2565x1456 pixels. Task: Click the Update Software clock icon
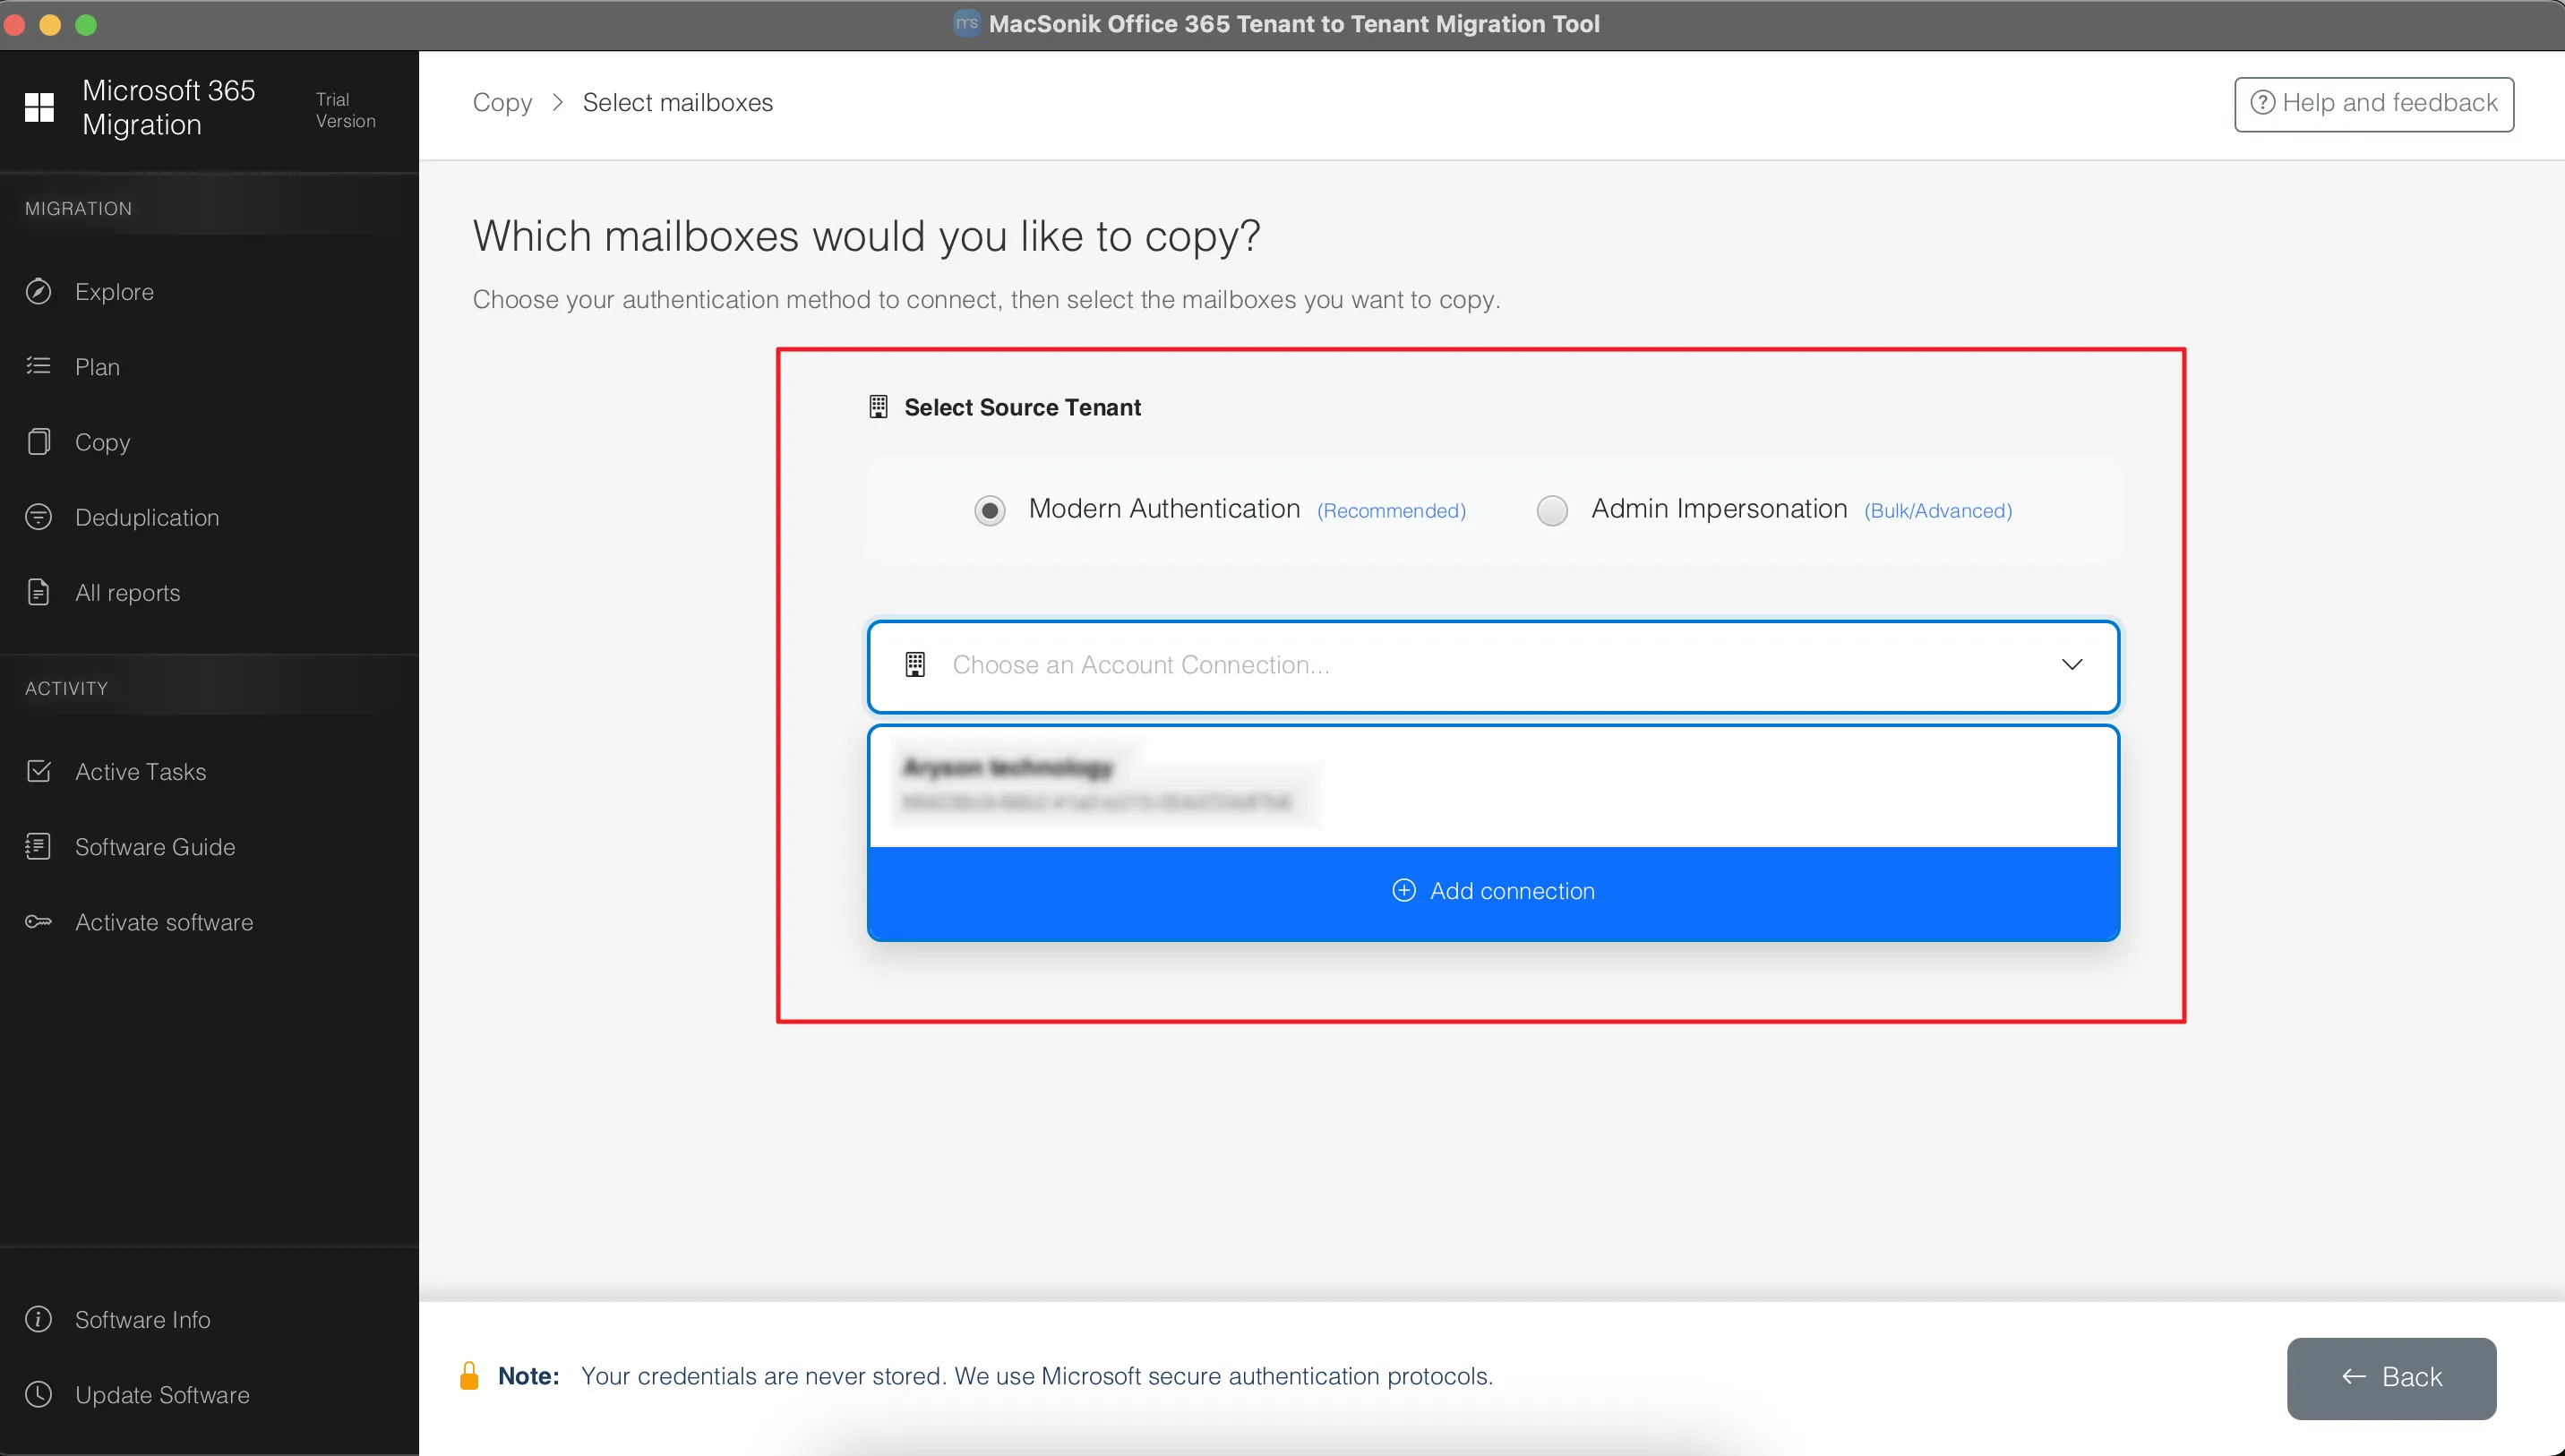point(38,1394)
